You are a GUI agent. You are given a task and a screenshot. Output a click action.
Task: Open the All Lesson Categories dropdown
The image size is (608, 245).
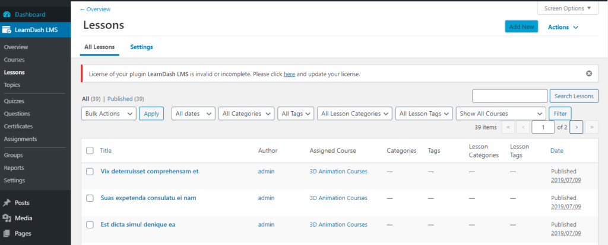pyautogui.click(x=354, y=114)
